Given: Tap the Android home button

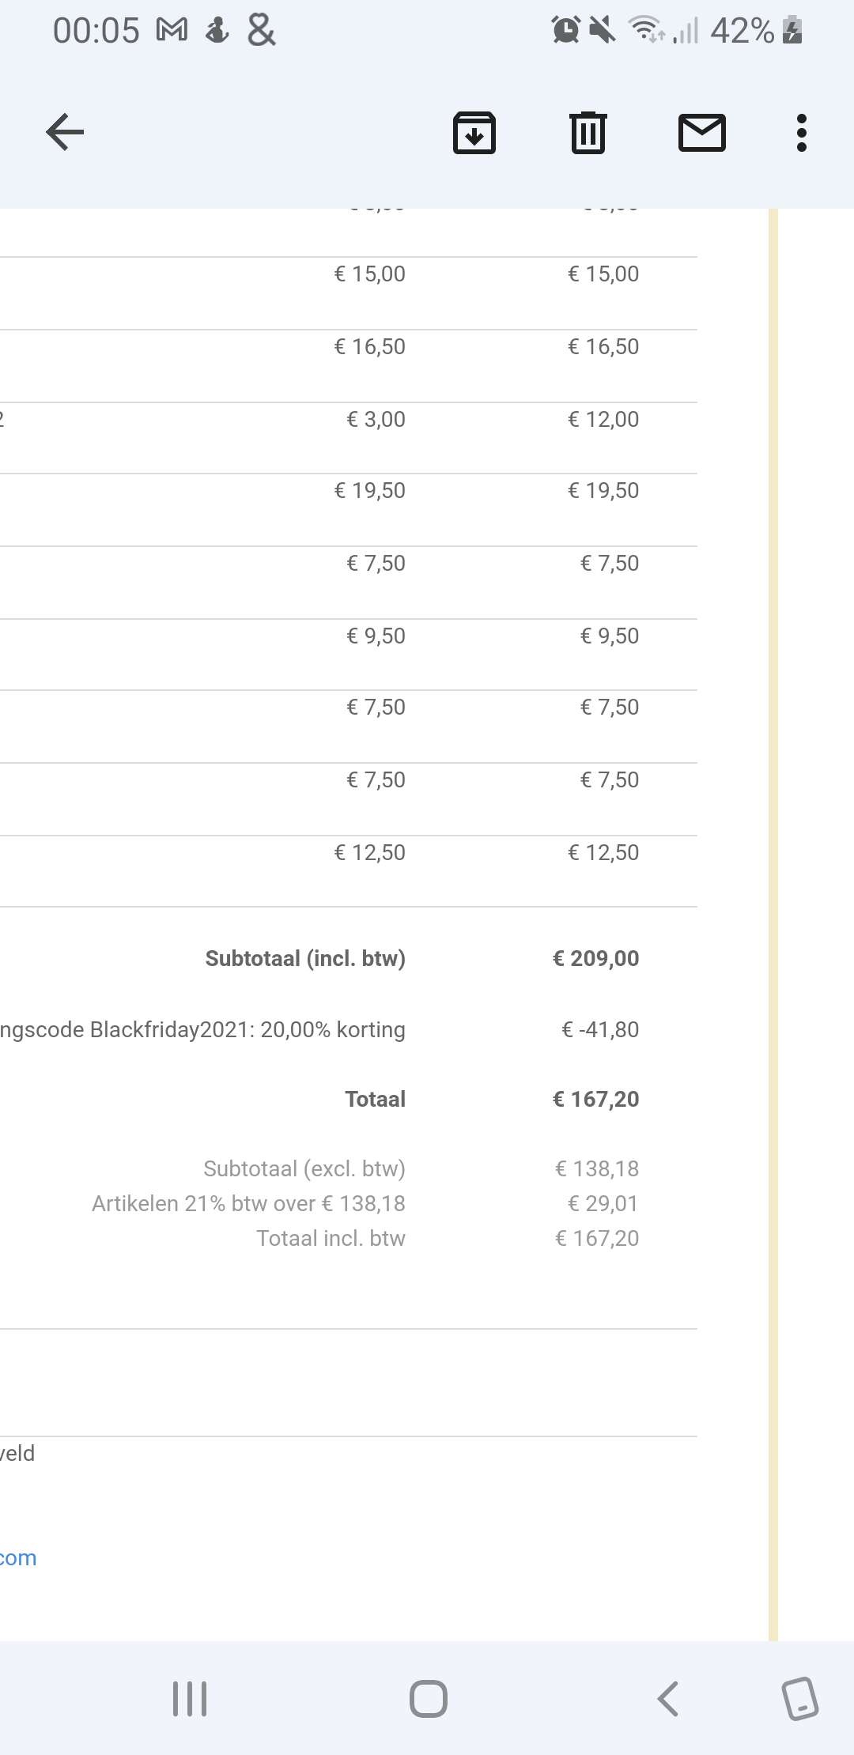Looking at the screenshot, I should click(429, 1698).
